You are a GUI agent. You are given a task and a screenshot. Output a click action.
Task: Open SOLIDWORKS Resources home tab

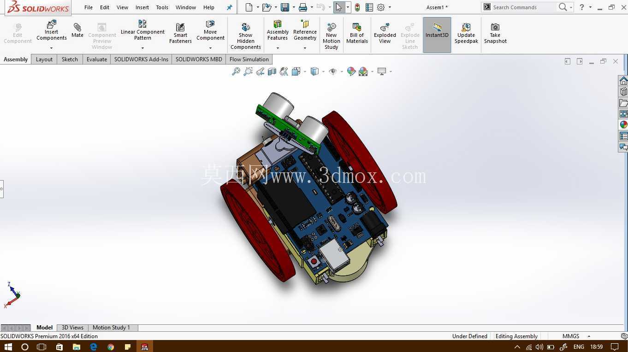[623, 81]
